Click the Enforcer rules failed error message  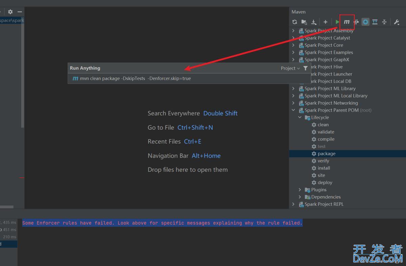(162, 223)
